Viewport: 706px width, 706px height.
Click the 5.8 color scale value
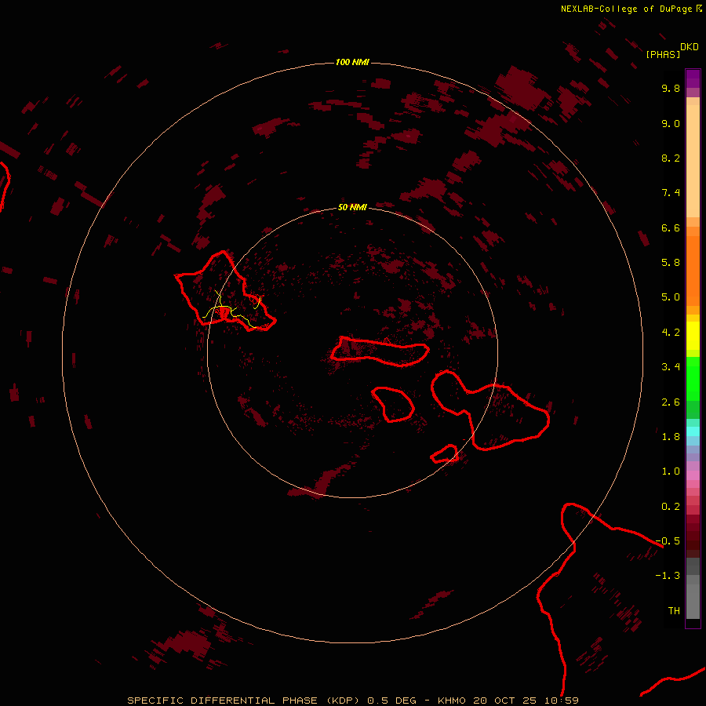[671, 263]
